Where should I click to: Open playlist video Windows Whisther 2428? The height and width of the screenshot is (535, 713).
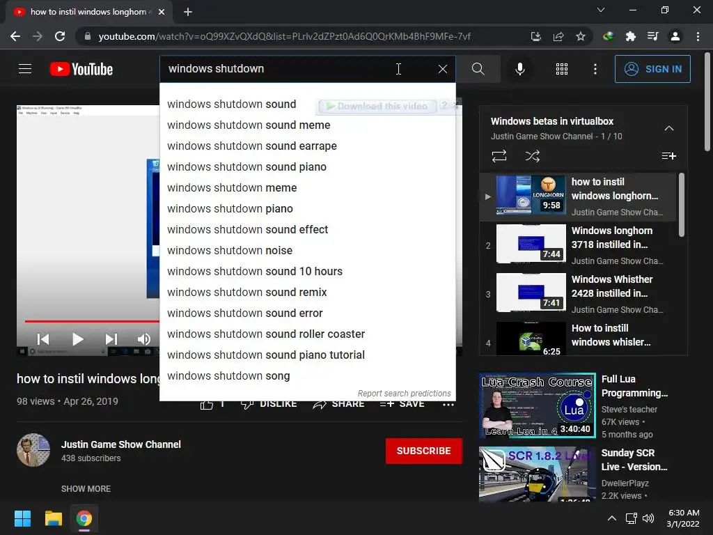[577, 294]
